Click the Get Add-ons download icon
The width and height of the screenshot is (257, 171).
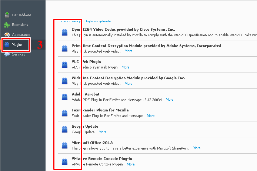click(x=7, y=15)
